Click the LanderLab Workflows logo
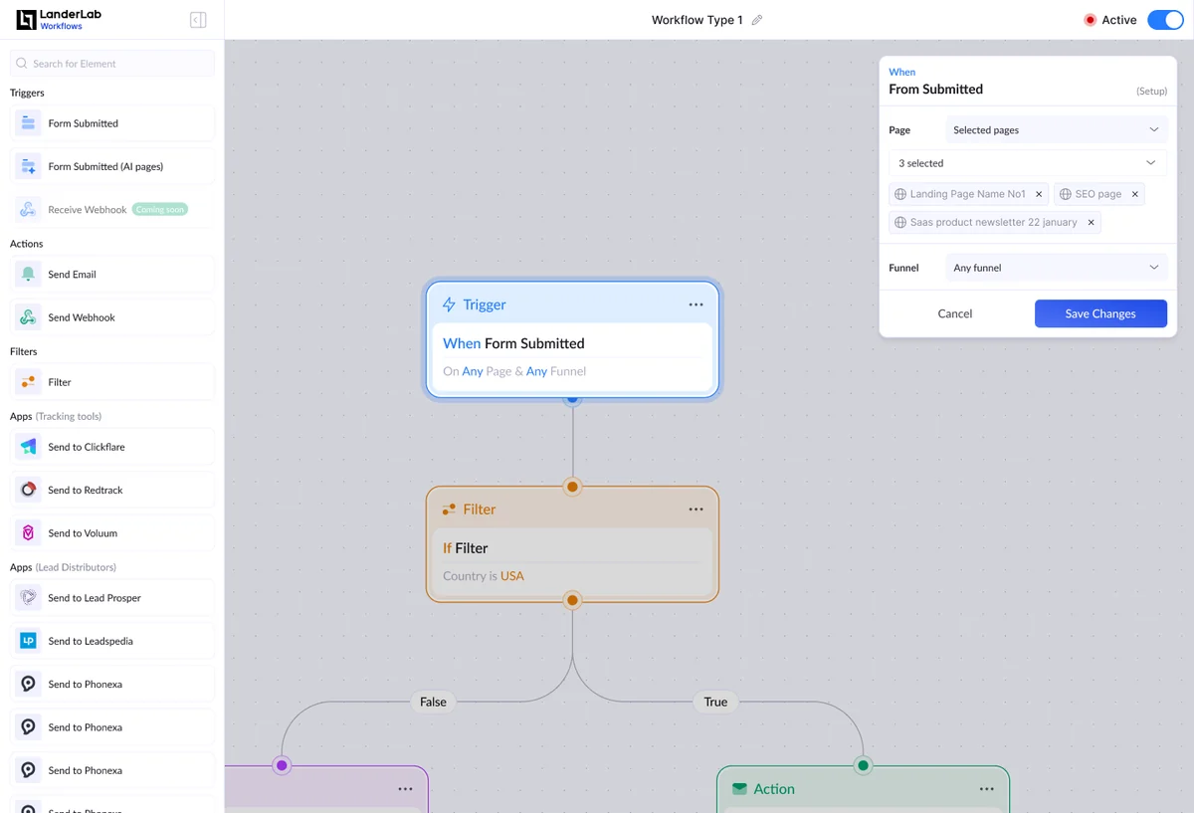Viewport: 1194px width, 813px height. click(x=59, y=20)
